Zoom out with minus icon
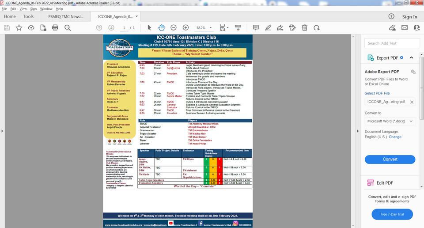 174,27
